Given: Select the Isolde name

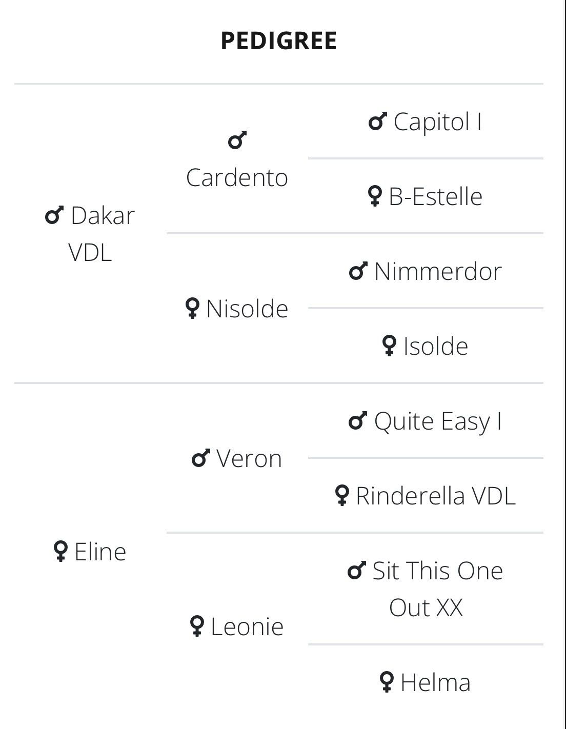Looking at the screenshot, I should tap(436, 346).
